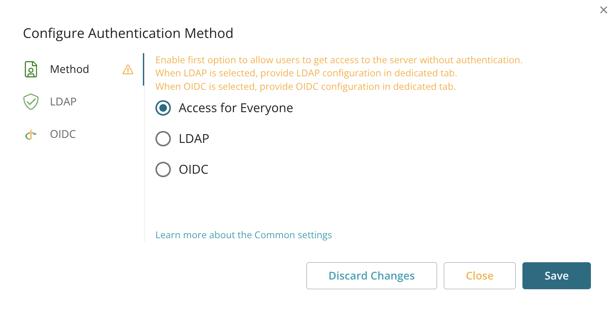615x312 pixels.
Task: Select the Access for Everyone radio button
Action: coord(163,108)
